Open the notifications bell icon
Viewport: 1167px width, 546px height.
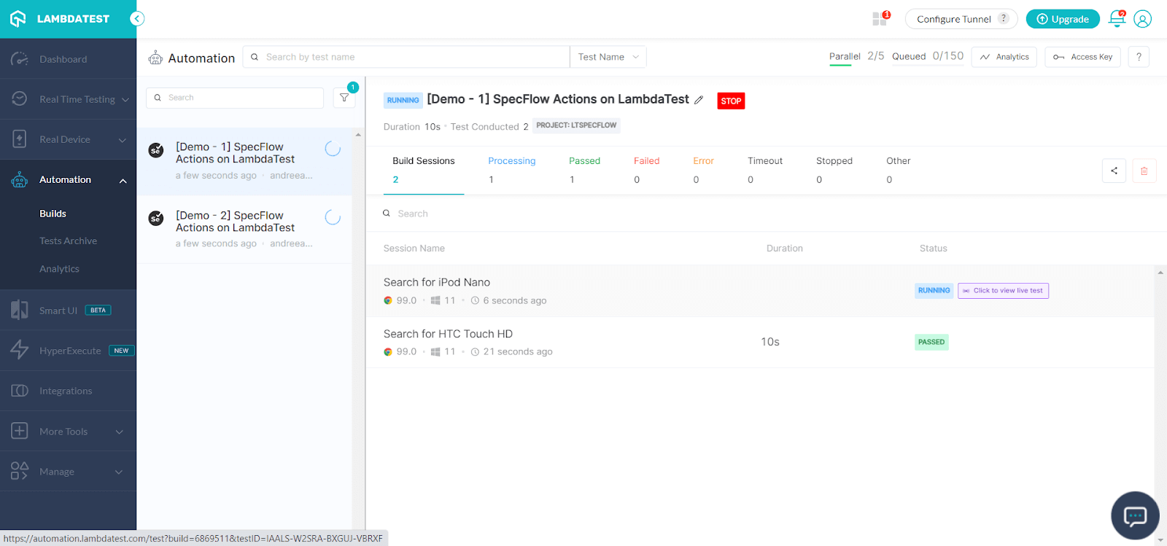coord(1117,19)
